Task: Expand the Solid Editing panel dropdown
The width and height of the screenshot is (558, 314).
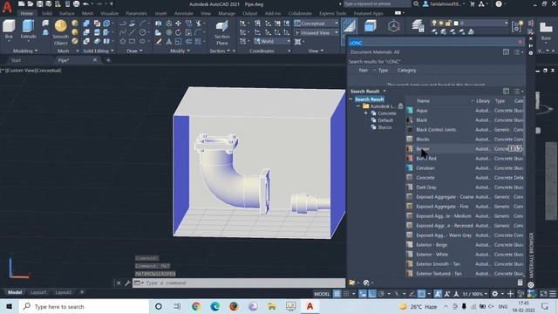Action: pos(99,51)
